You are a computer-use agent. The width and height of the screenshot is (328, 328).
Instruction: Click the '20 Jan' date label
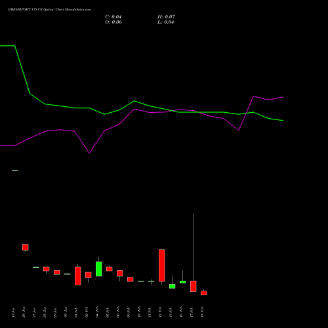pos(24,312)
